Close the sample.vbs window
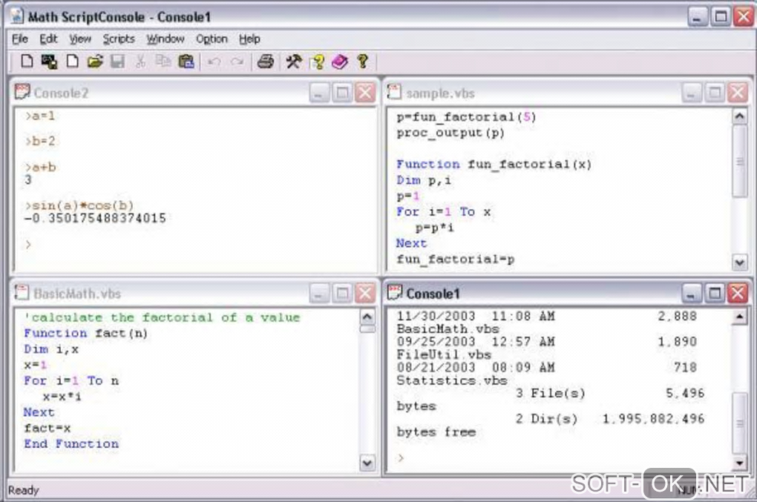 click(x=738, y=93)
